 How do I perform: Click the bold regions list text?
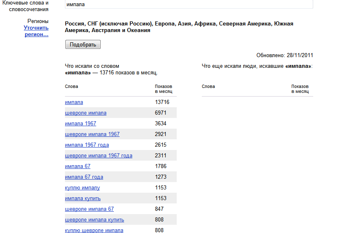tap(179, 27)
